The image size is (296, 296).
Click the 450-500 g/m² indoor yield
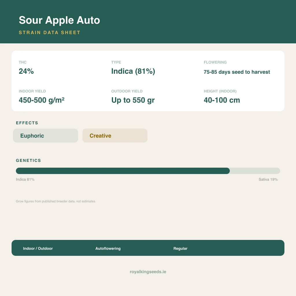[x=42, y=100]
